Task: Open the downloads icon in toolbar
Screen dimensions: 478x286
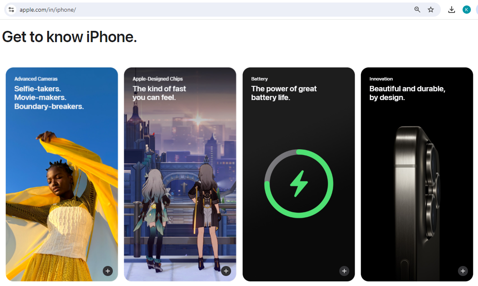Action: 452,10
